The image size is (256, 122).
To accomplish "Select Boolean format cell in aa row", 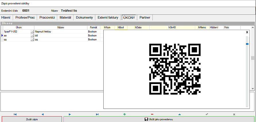I will [x=94, y=35].
